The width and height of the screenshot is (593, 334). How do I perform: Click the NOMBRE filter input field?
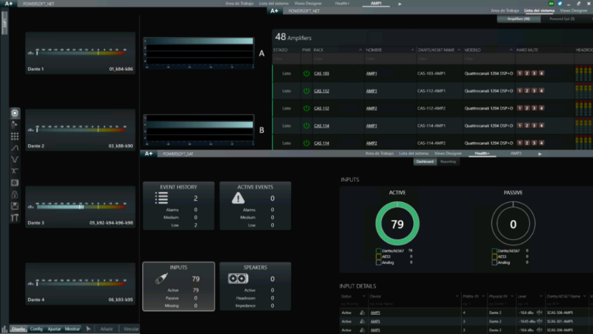point(389,59)
